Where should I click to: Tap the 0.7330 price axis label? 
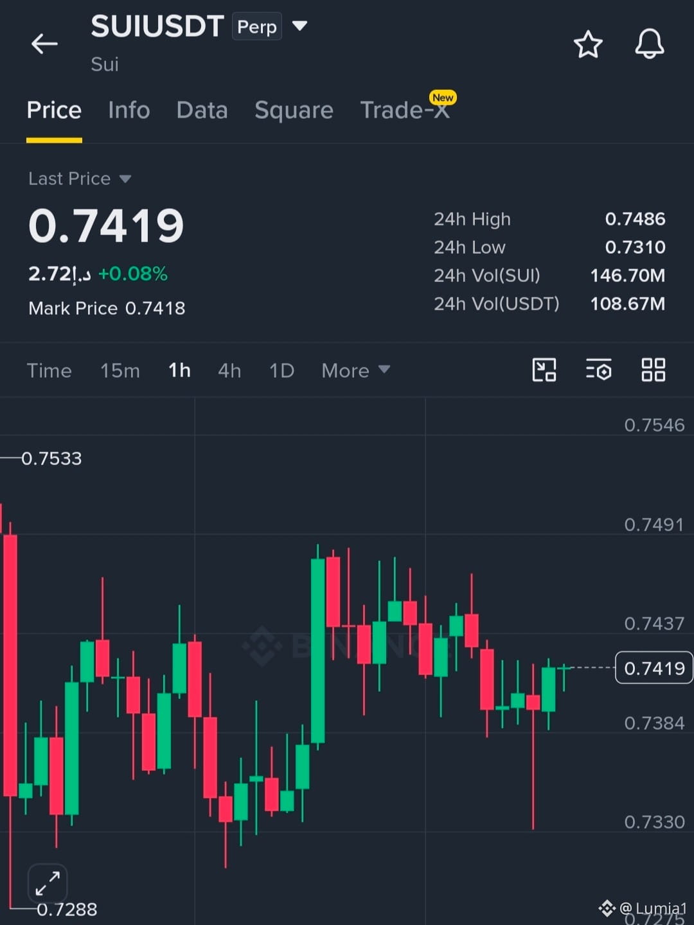point(654,822)
